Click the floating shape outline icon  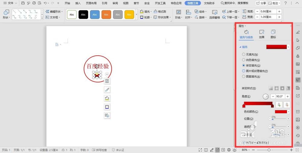(107, 107)
